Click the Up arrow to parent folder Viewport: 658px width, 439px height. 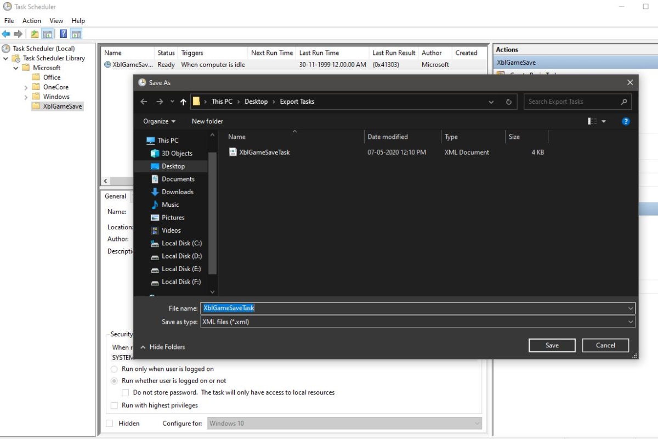184,102
